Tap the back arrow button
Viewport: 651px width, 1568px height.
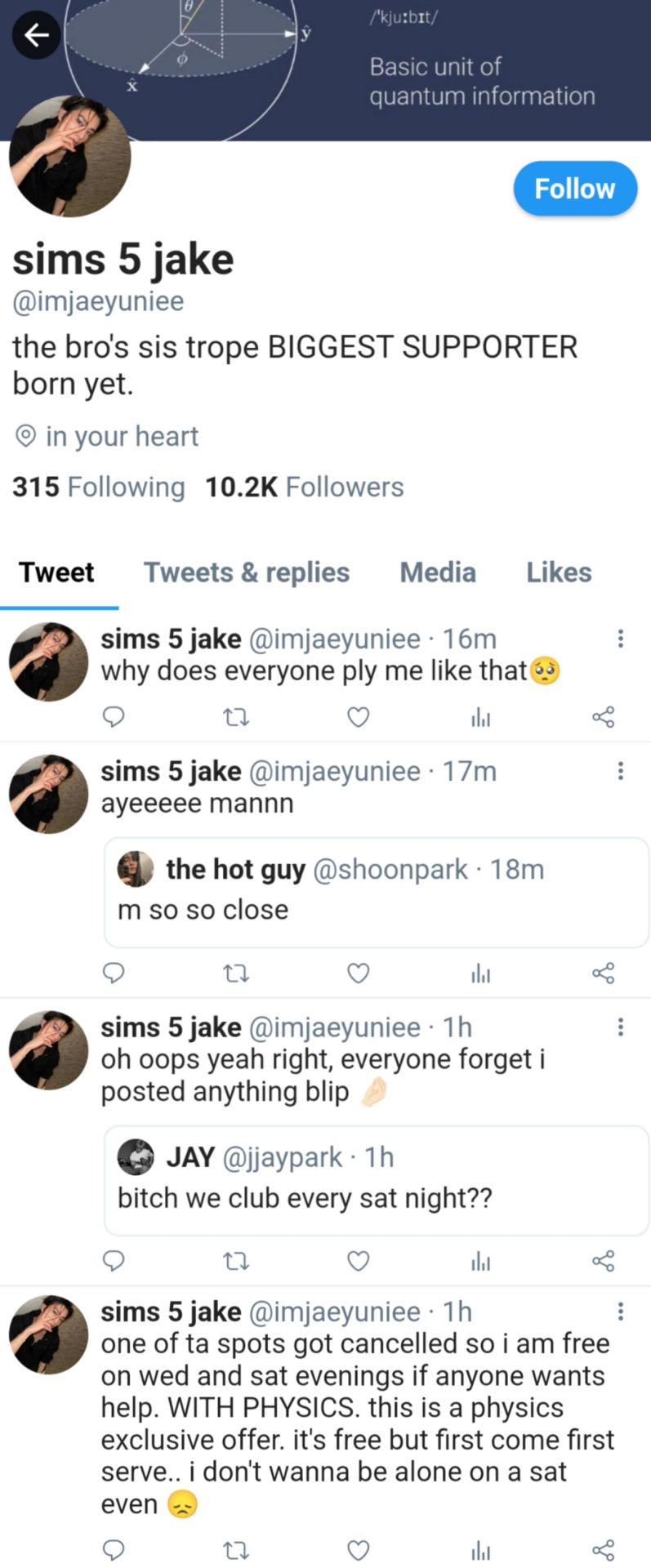click(36, 35)
